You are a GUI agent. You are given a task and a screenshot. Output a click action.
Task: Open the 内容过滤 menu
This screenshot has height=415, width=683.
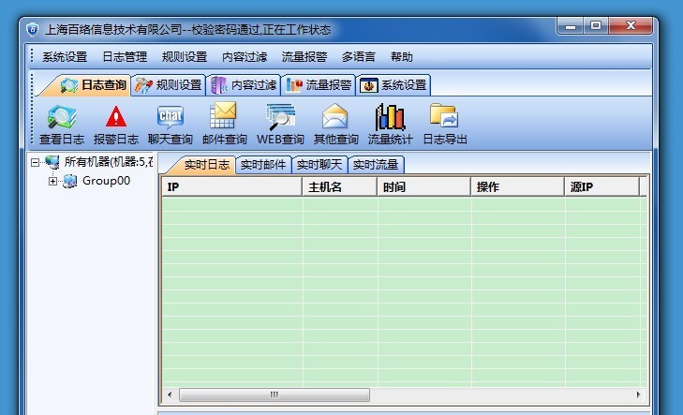click(245, 57)
